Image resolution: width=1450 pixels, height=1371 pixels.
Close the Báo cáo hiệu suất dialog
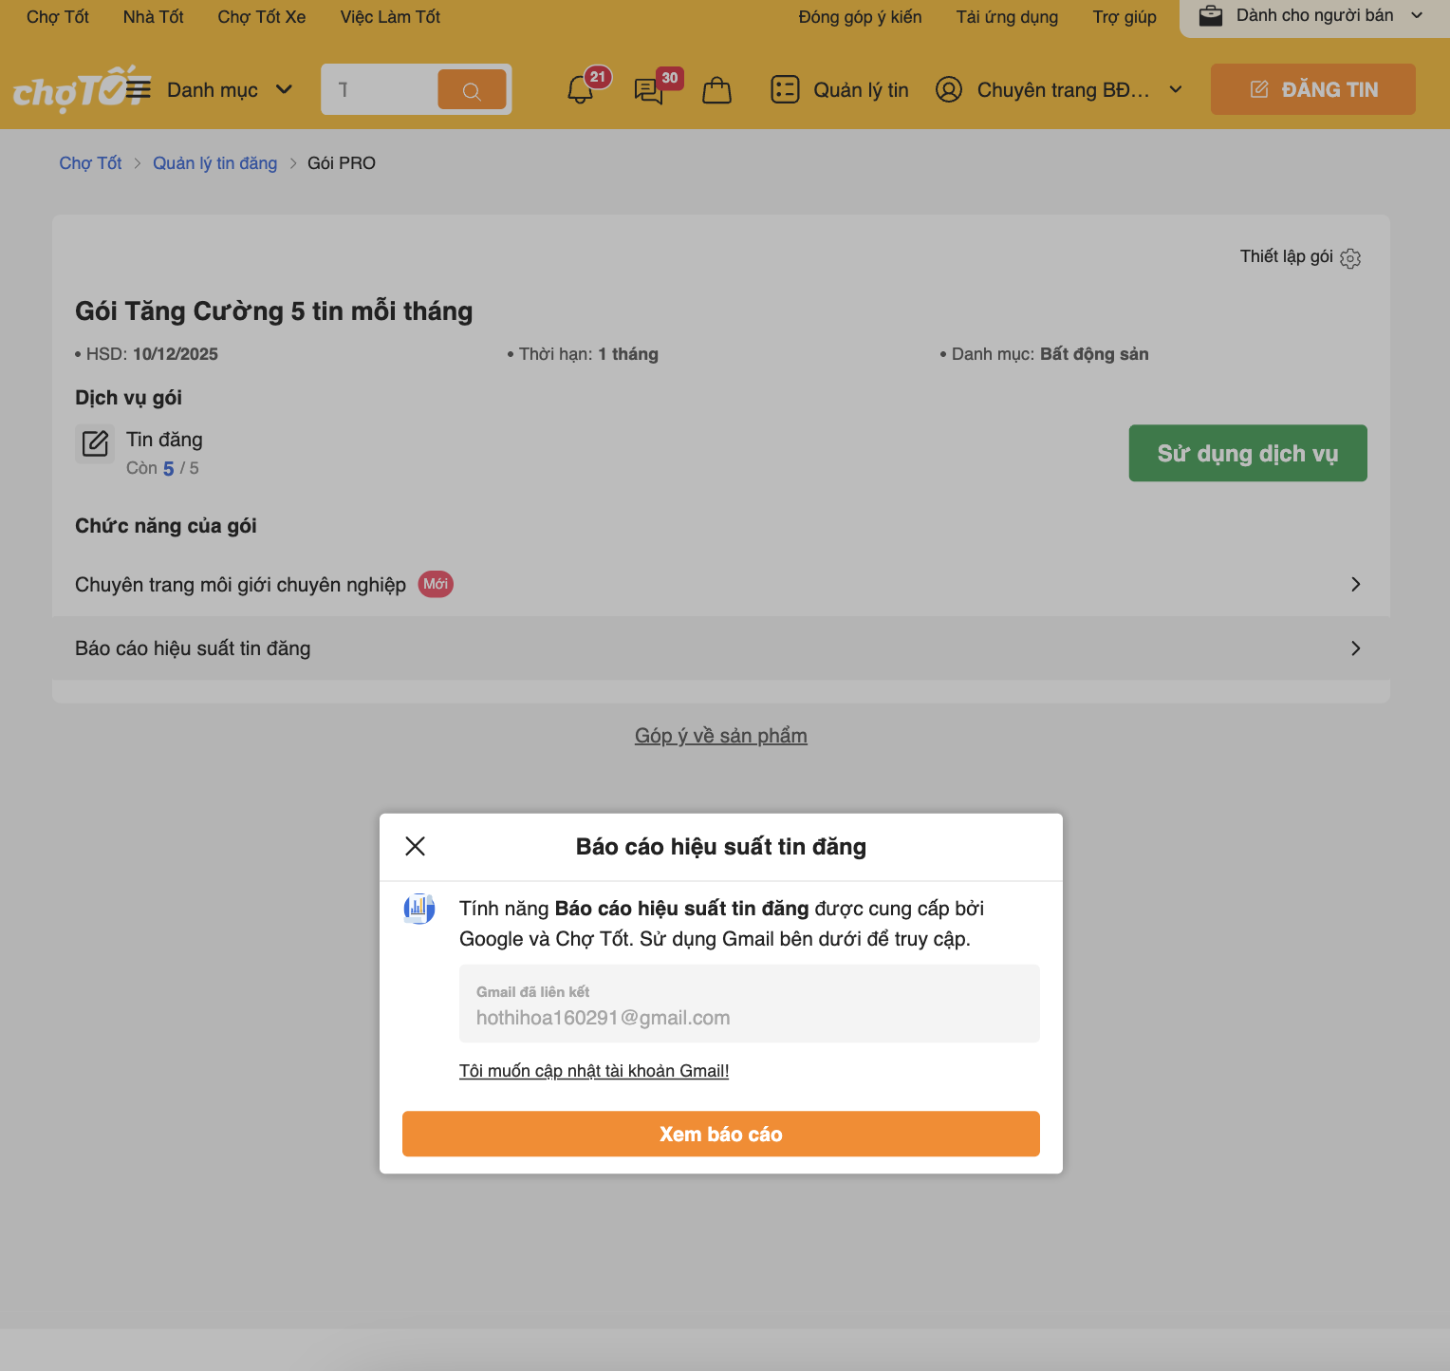coord(415,846)
